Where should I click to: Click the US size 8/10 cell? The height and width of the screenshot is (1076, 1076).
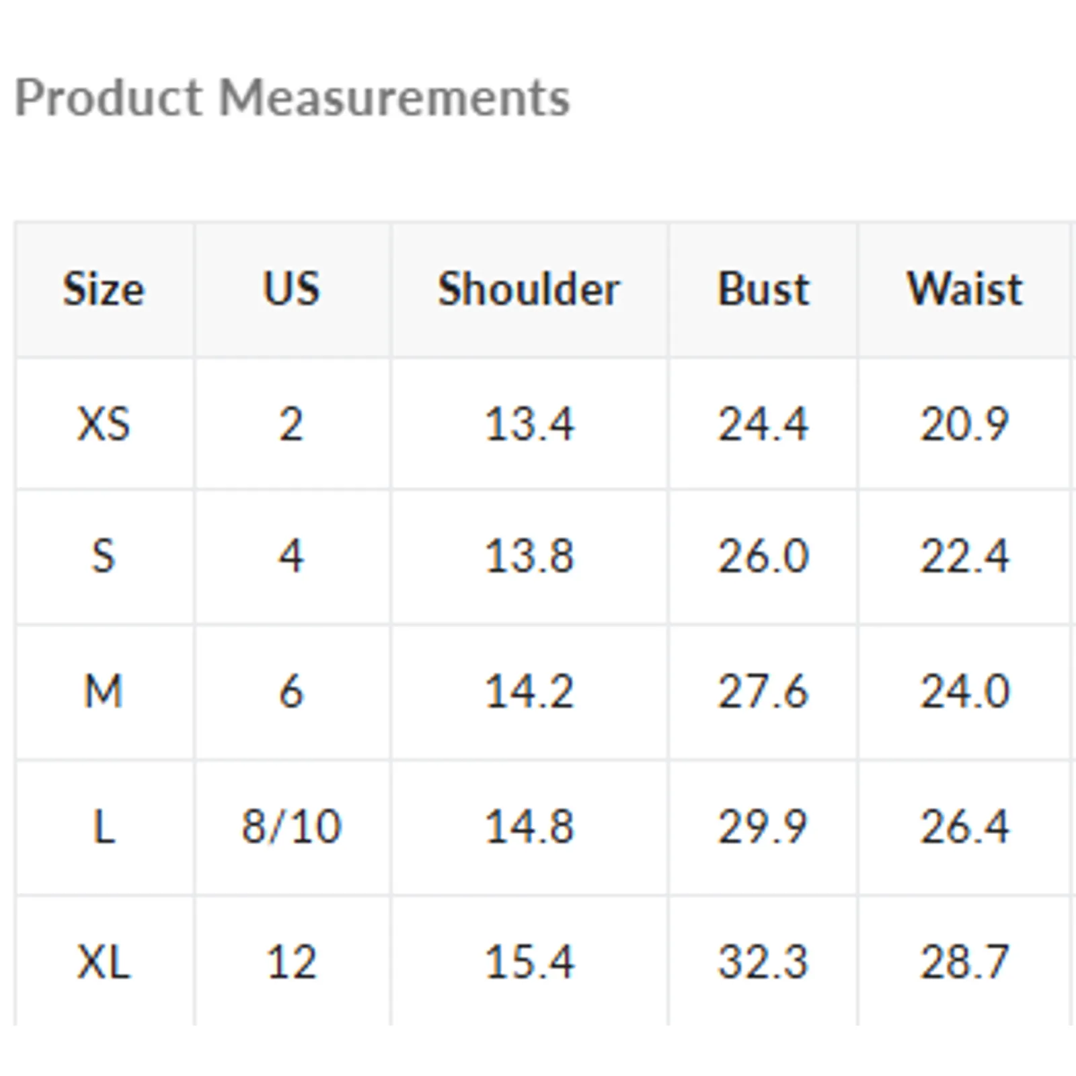(291, 827)
